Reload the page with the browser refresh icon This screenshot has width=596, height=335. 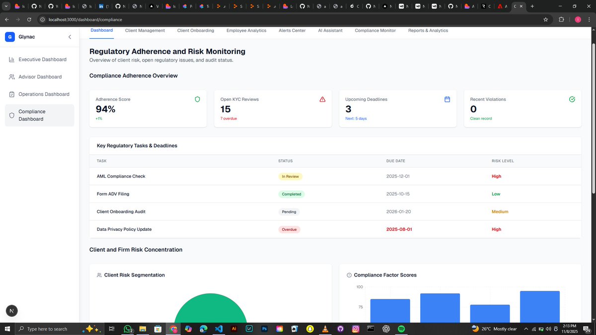[x=29, y=19]
